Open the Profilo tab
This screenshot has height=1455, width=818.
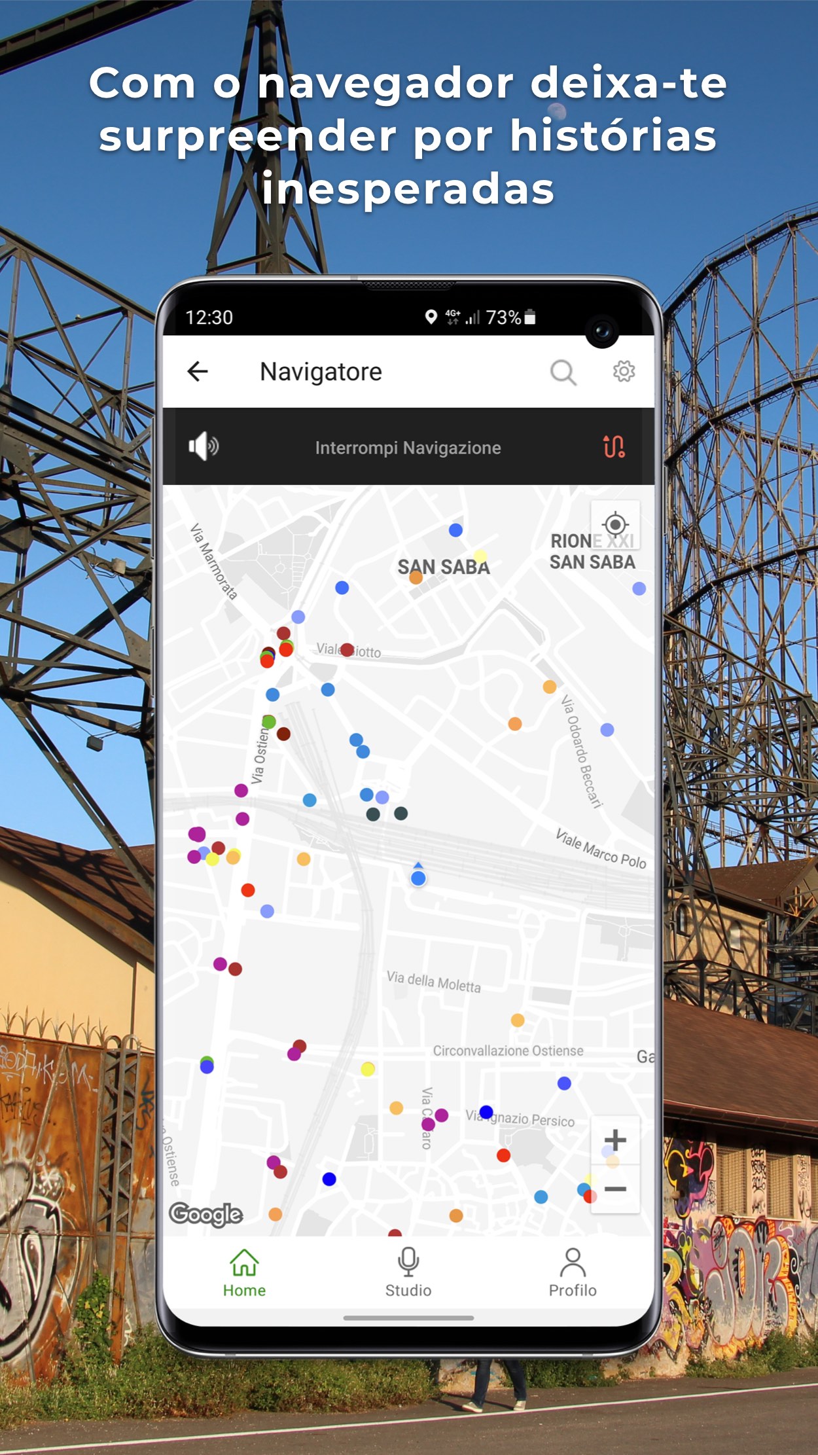tap(573, 1273)
